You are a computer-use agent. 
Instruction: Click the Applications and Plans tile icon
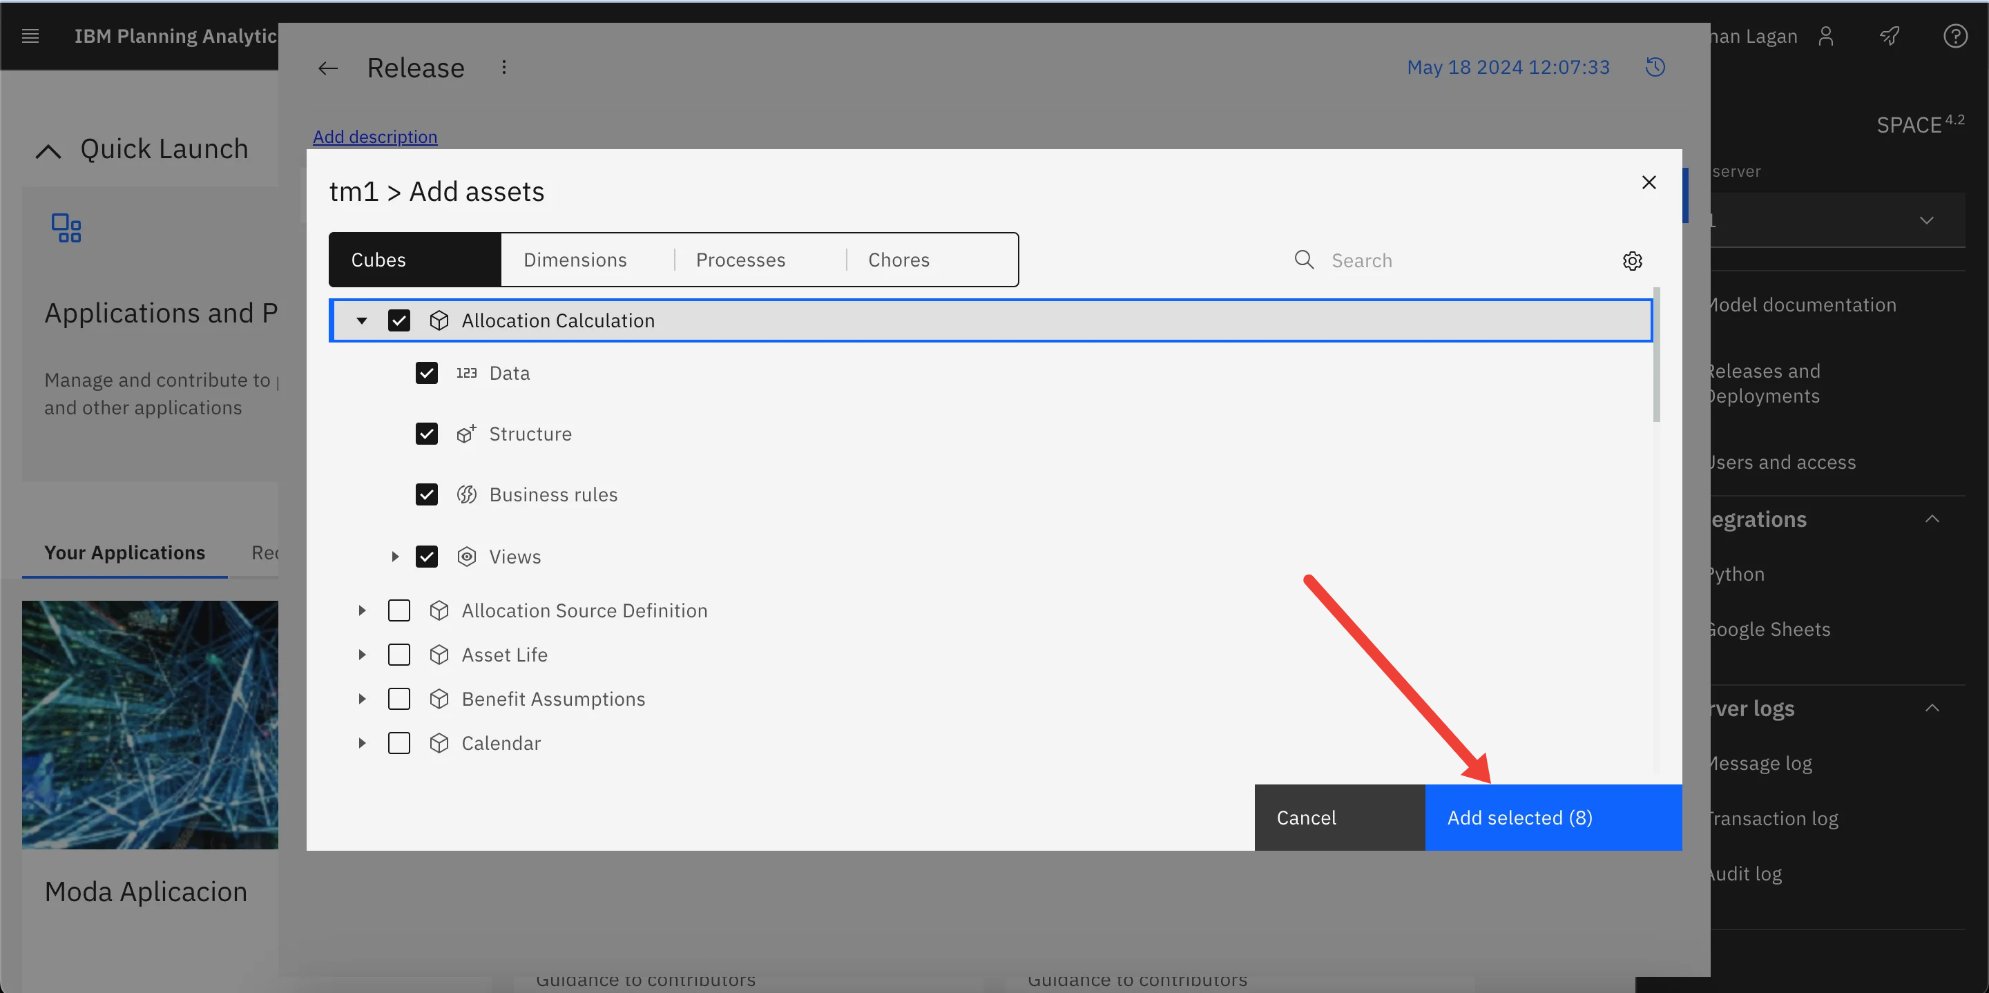pos(66,228)
